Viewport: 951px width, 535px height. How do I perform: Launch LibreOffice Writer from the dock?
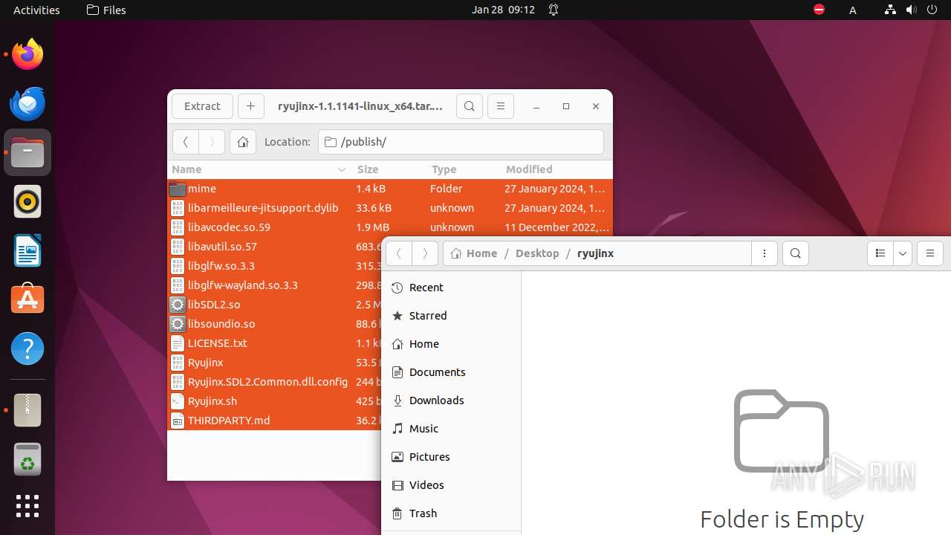tap(27, 250)
